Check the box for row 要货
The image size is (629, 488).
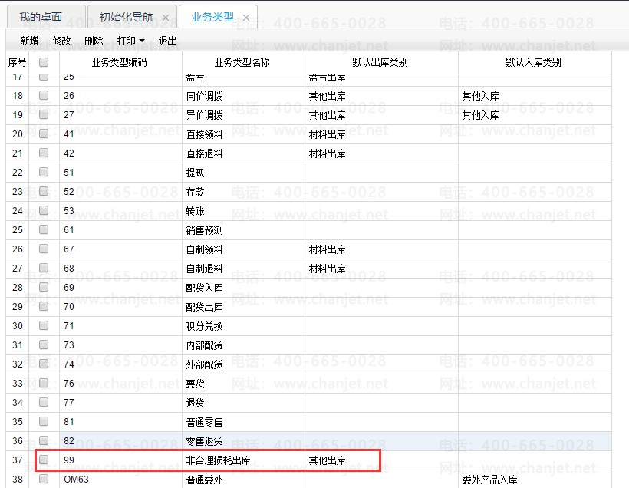(x=44, y=383)
